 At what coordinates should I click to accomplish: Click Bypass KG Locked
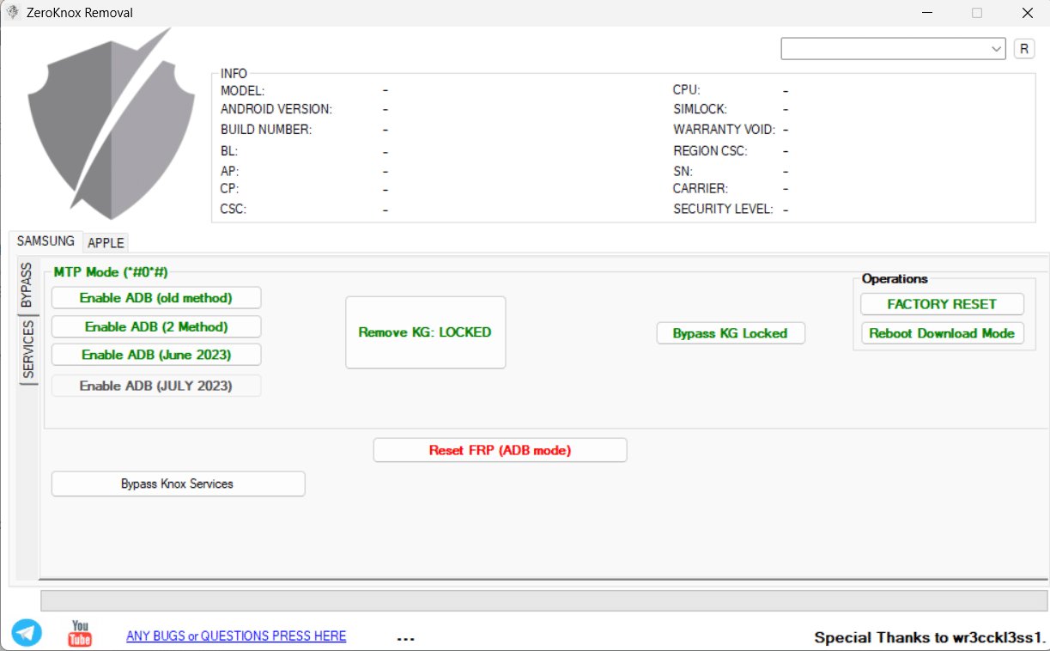731,332
